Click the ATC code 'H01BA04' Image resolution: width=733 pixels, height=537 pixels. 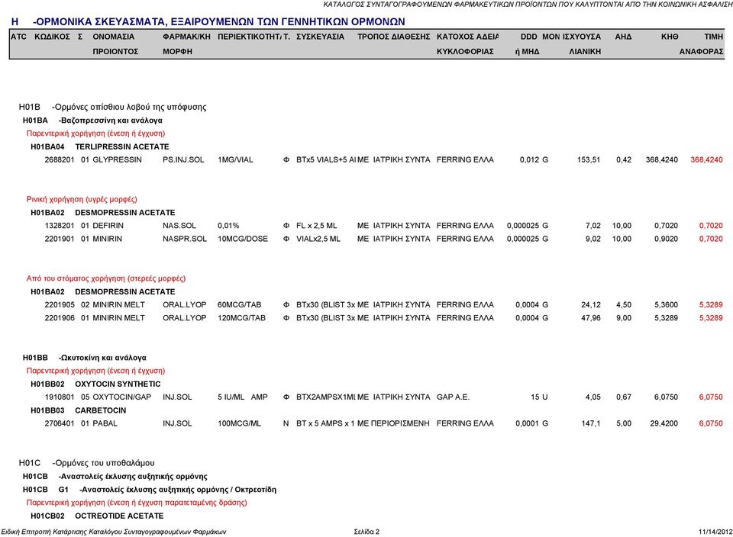point(47,146)
